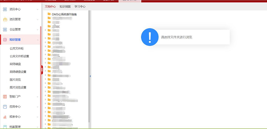Click the folder tree vertical scrollbar

89,66
